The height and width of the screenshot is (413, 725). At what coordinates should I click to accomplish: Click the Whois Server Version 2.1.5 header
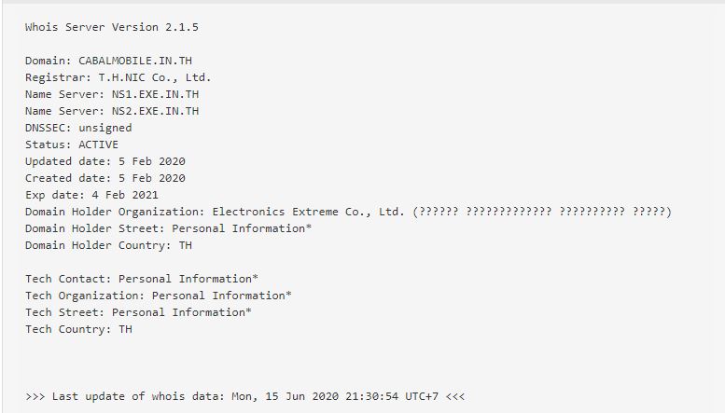112,27
